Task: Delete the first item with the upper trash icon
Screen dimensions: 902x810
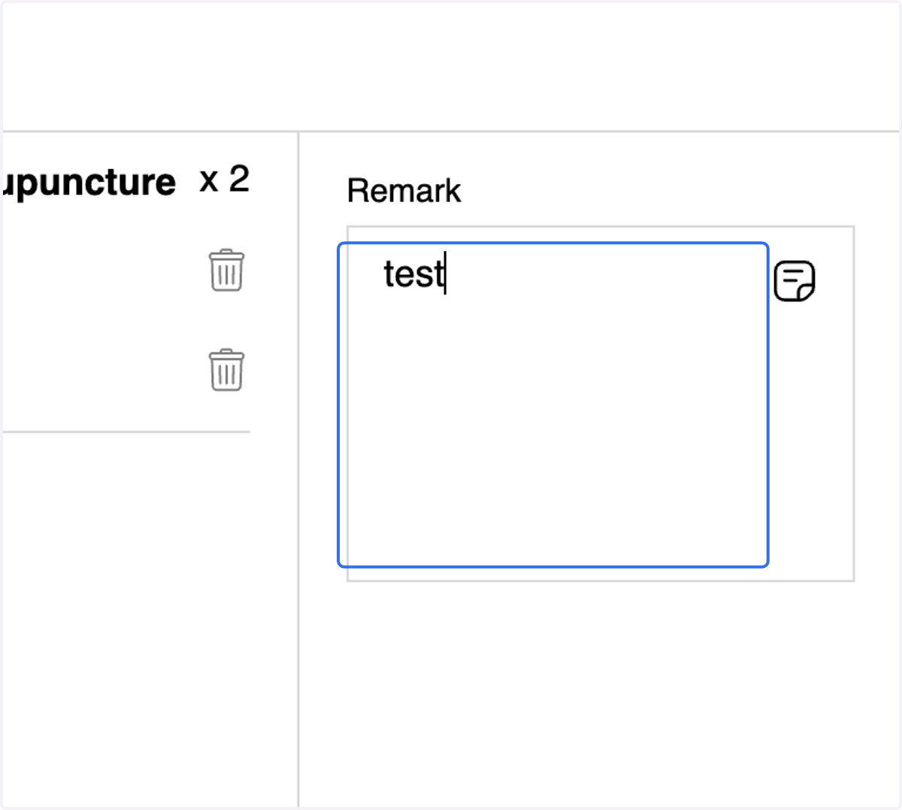Action: [x=226, y=271]
